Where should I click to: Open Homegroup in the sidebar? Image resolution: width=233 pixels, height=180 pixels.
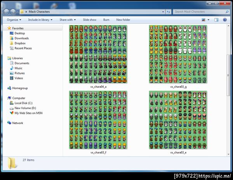20,88
